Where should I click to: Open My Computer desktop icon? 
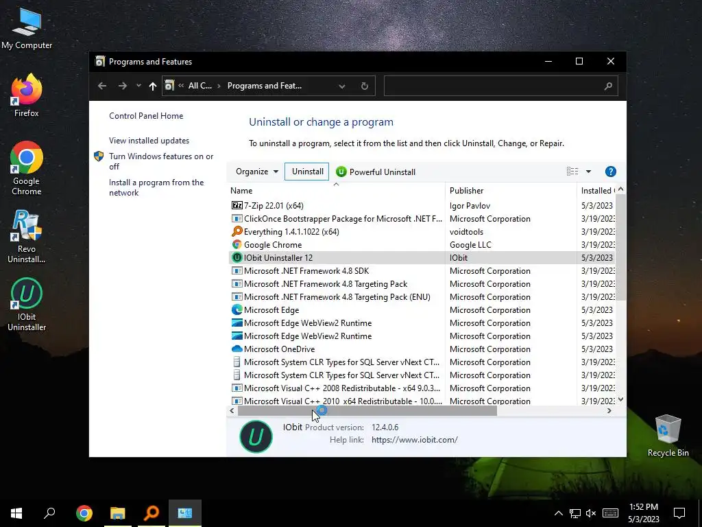pyautogui.click(x=27, y=29)
